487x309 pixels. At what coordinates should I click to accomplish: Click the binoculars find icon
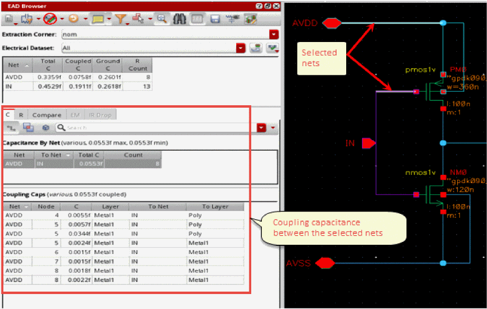(x=179, y=19)
